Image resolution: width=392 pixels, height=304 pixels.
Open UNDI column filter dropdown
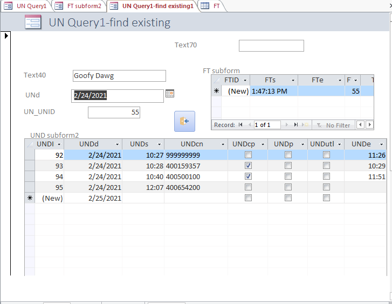click(x=59, y=144)
